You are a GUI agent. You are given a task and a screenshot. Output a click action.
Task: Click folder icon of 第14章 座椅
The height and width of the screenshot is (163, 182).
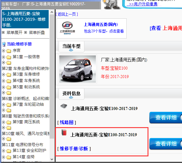(x=9, y=157)
